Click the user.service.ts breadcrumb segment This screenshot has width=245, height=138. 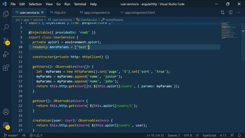pos(60,20)
